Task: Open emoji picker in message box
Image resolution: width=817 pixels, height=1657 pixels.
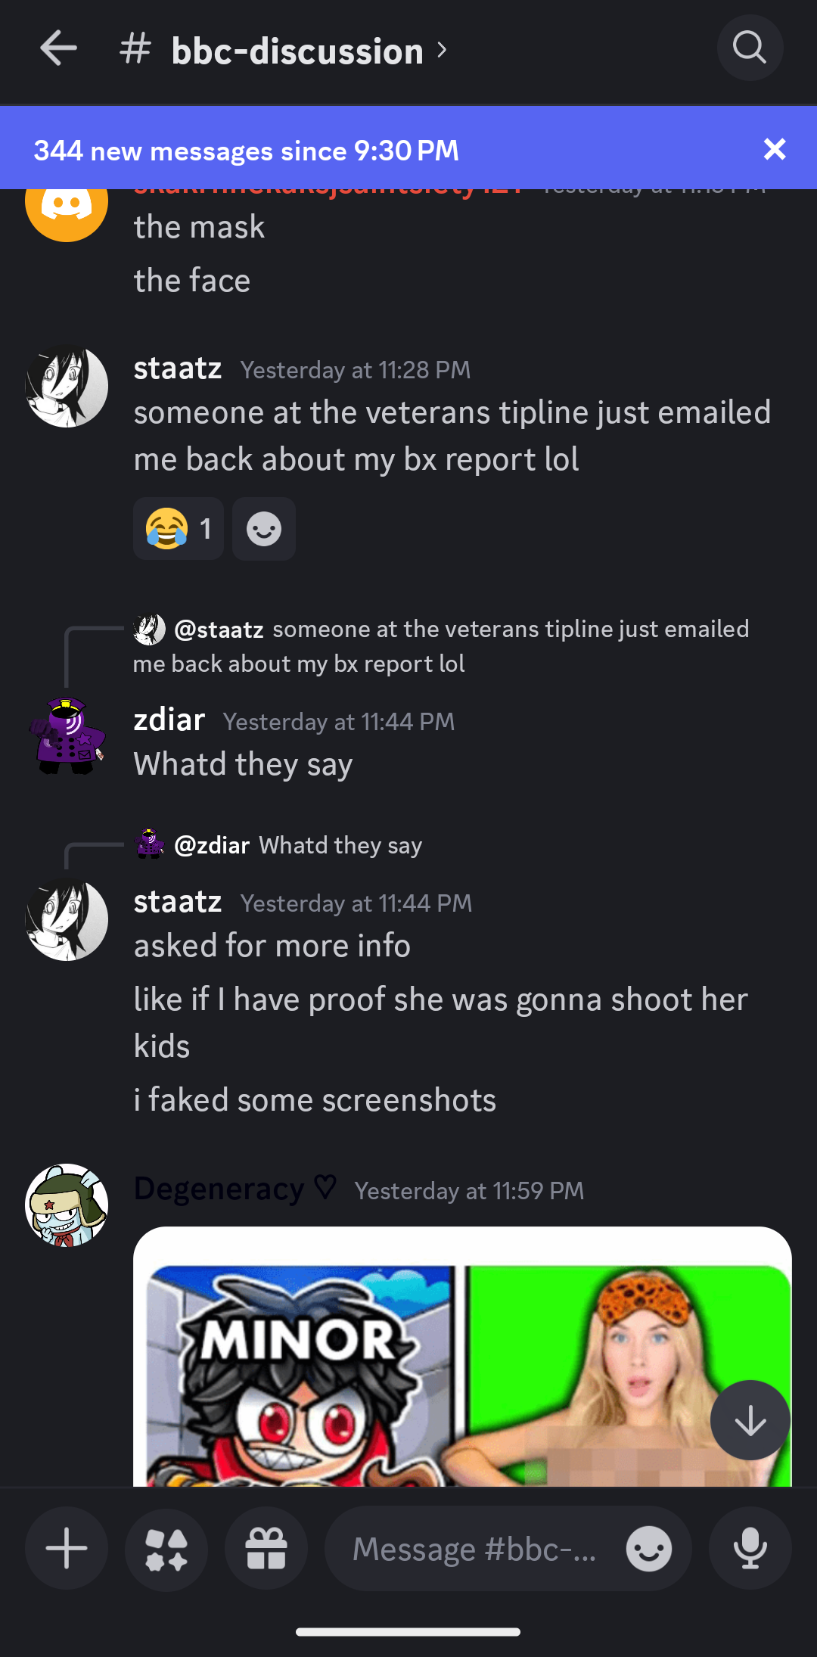Action: coord(649,1548)
